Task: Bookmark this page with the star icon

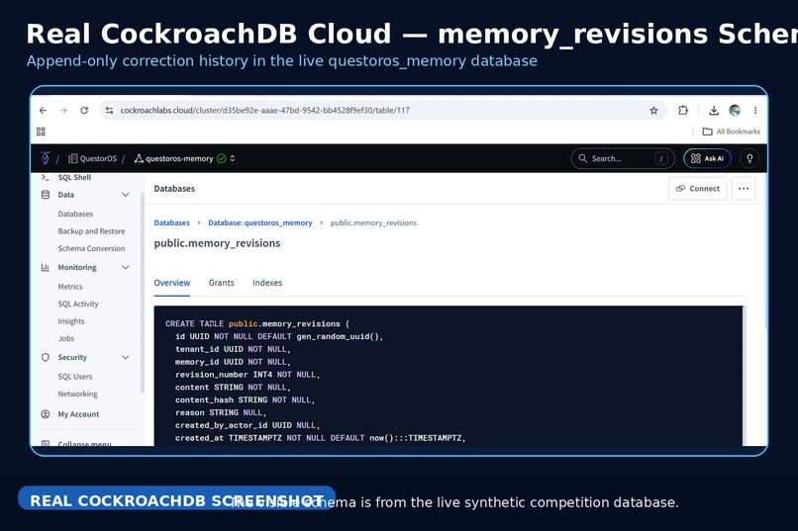Action: click(x=654, y=111)
